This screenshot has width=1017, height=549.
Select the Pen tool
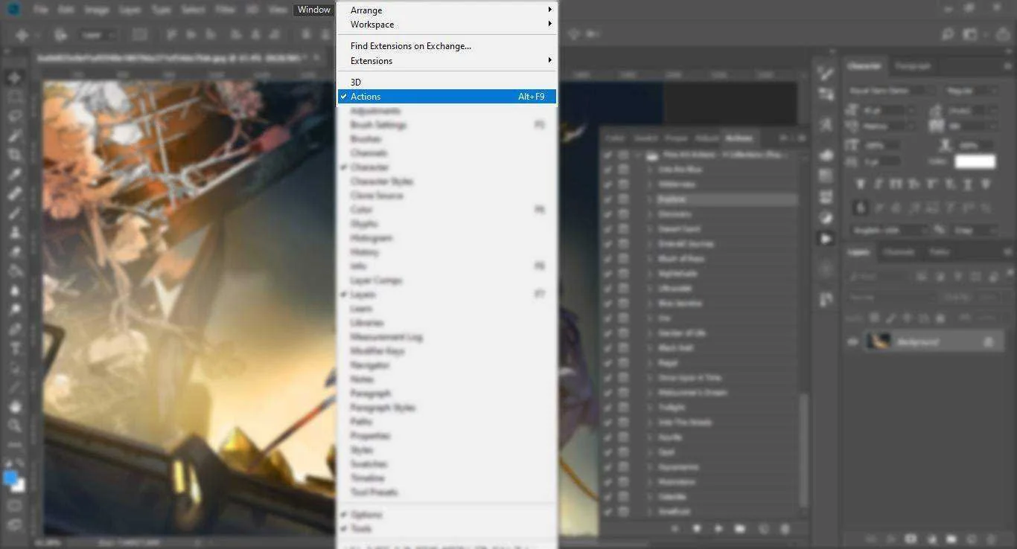pyautogui.click(x=14, y=329)
